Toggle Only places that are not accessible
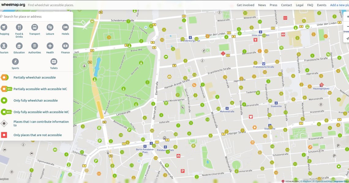The image size is (349, 183). (x=37, y=135)
